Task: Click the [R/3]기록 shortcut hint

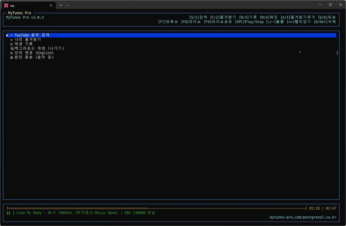Action: (248, 17)
